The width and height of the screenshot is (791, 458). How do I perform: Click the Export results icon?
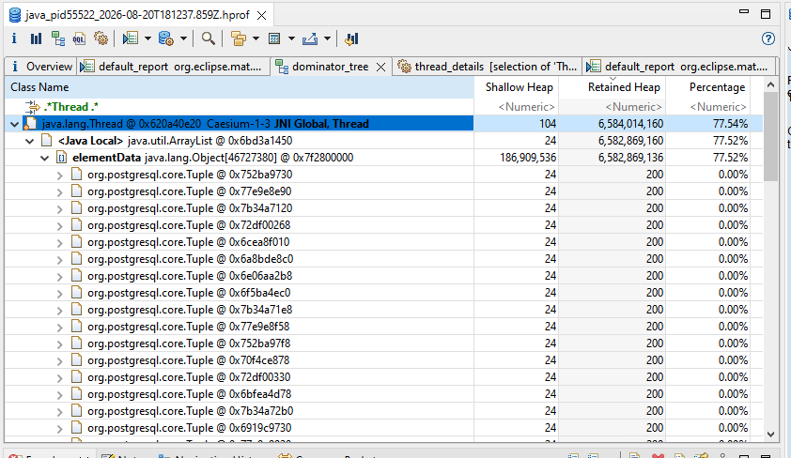310,38
